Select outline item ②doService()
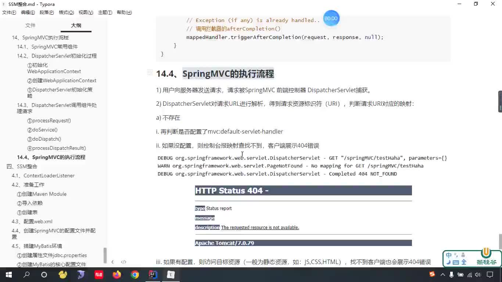Viewport: 502px width, 282px height. (x=42, y=130)
